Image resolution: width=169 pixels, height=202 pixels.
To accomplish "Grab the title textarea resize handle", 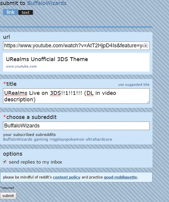I will (148, 102).
